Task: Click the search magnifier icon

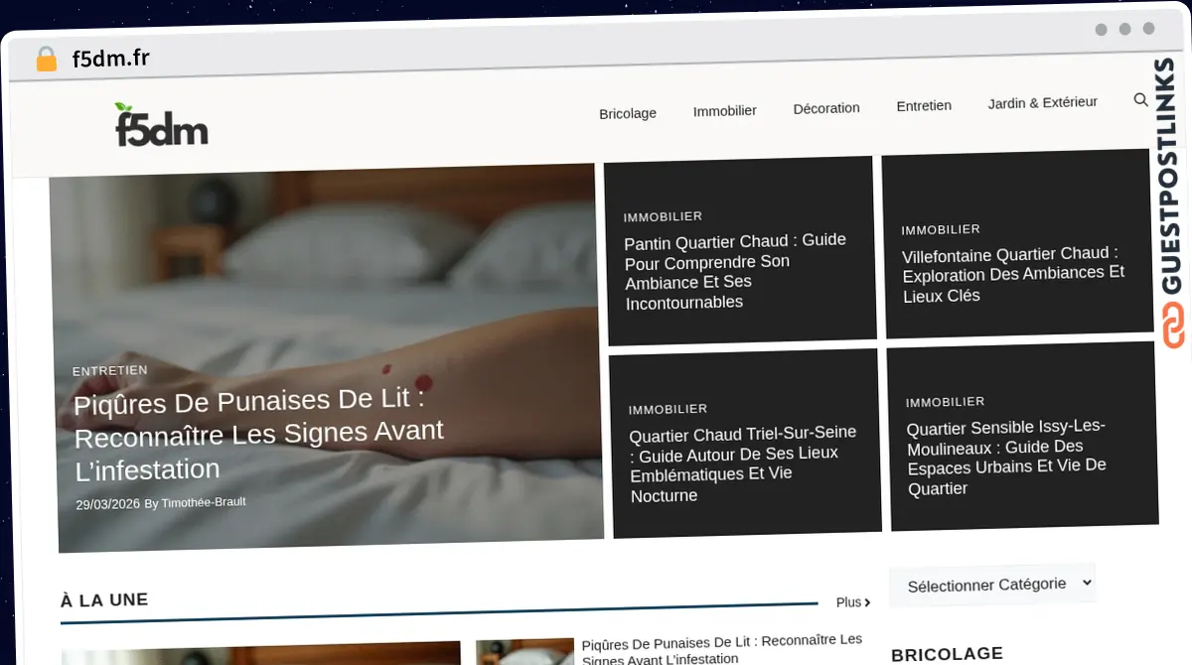Action: (1140, 99)
